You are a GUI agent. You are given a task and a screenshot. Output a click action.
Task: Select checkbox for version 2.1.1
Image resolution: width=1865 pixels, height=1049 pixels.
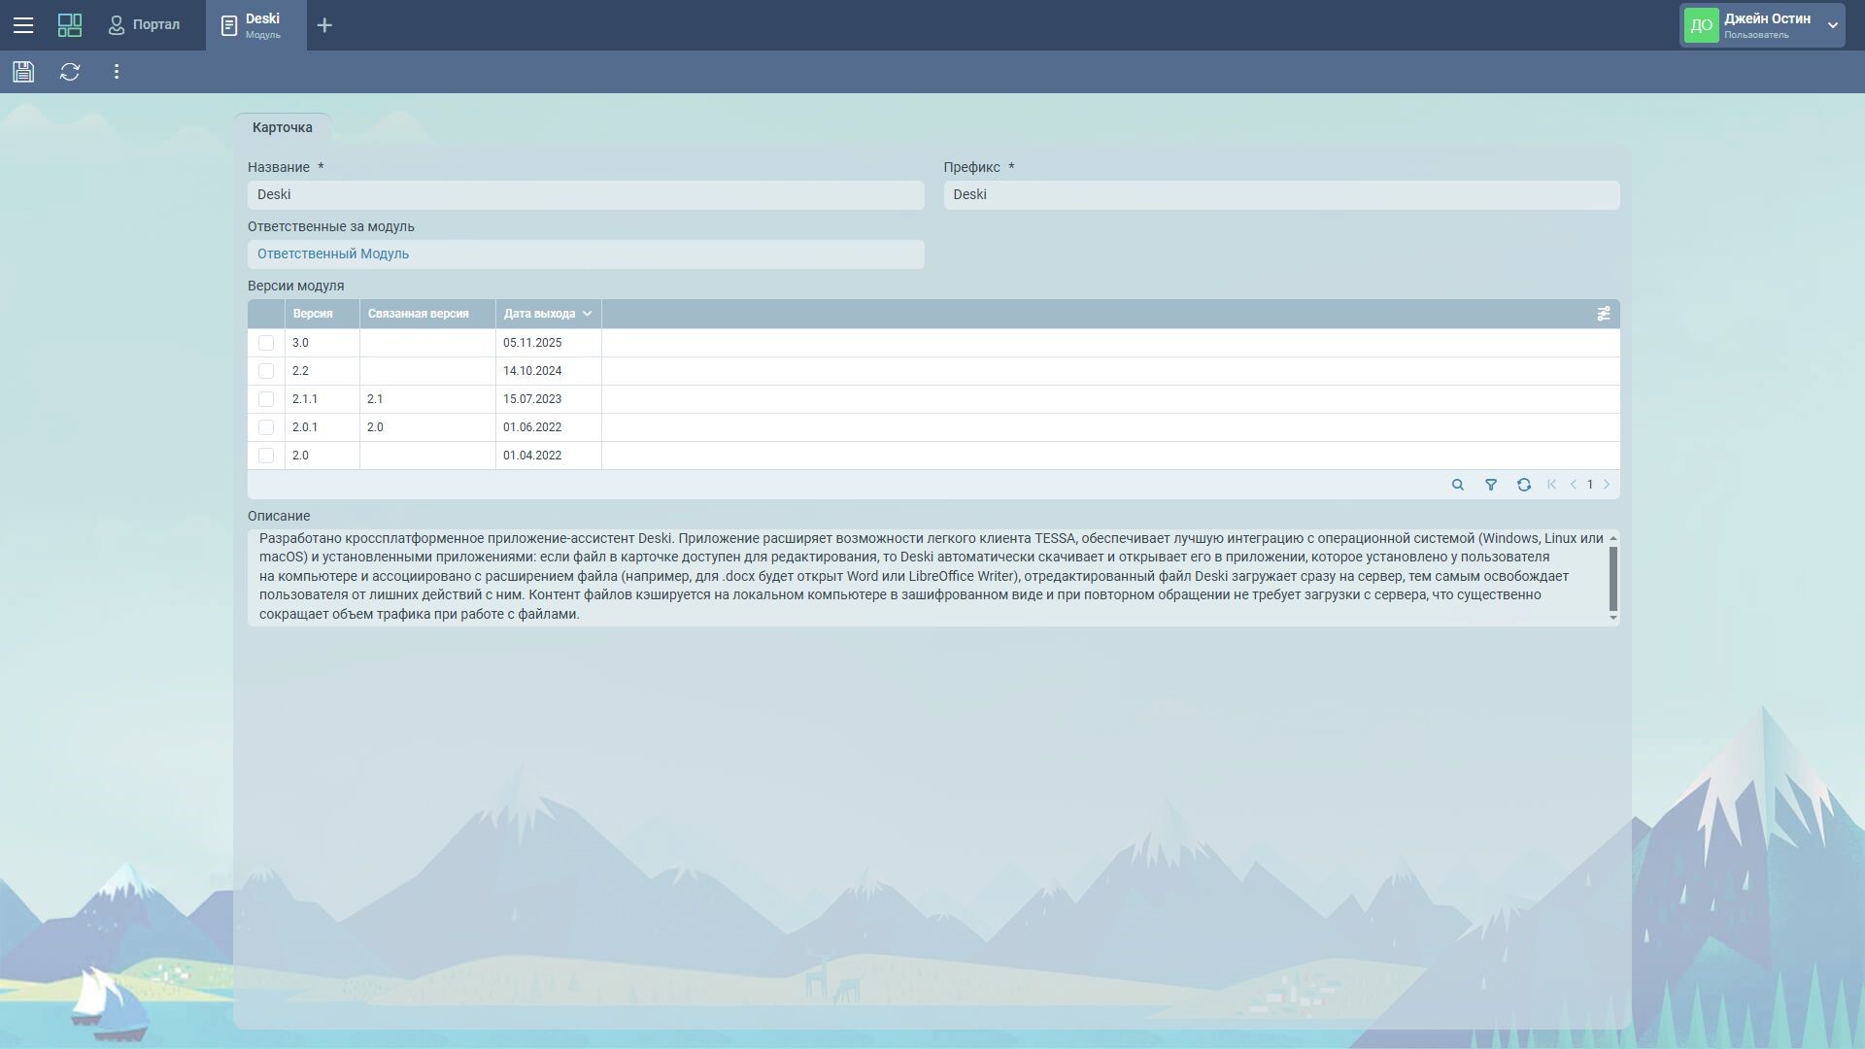[266, 399]
